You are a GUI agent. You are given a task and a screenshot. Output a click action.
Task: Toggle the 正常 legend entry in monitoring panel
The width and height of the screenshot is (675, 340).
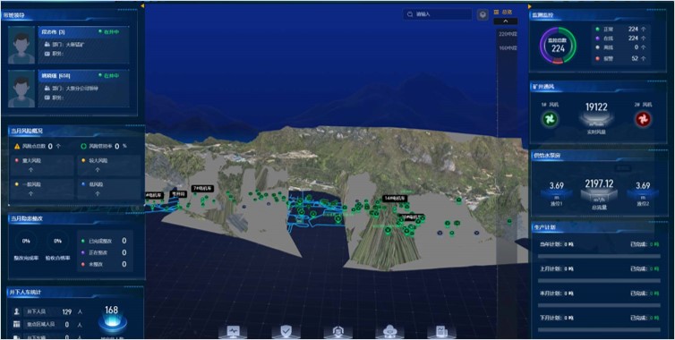coord(619,30)
